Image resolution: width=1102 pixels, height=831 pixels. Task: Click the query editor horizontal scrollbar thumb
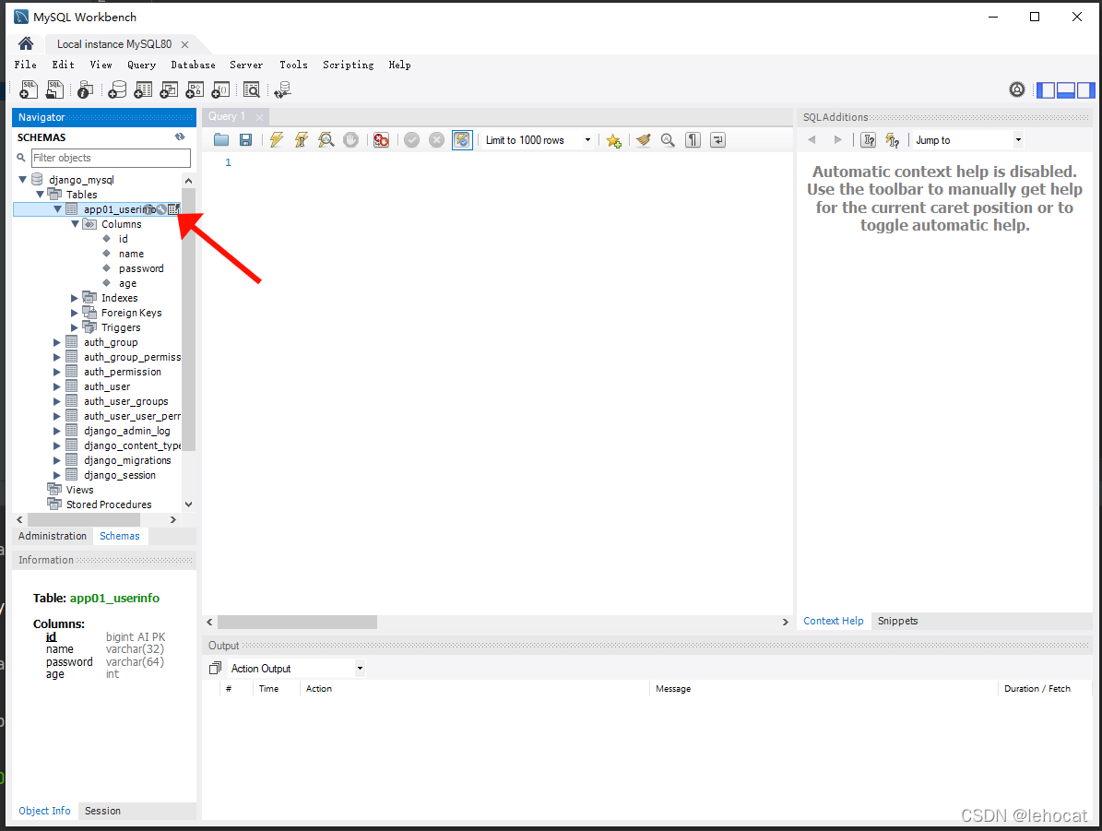click(x=297, y=623)
